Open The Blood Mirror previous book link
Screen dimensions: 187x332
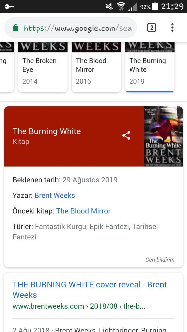coord(83,211)
